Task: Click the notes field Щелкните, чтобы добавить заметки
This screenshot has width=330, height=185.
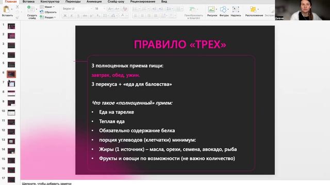Action: pos(47,183)
